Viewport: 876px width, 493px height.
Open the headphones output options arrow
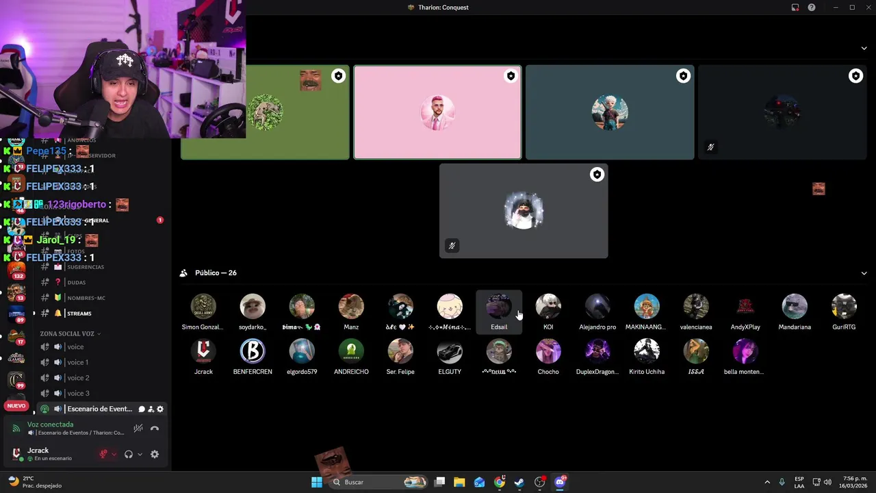click(x=140, y=454)
